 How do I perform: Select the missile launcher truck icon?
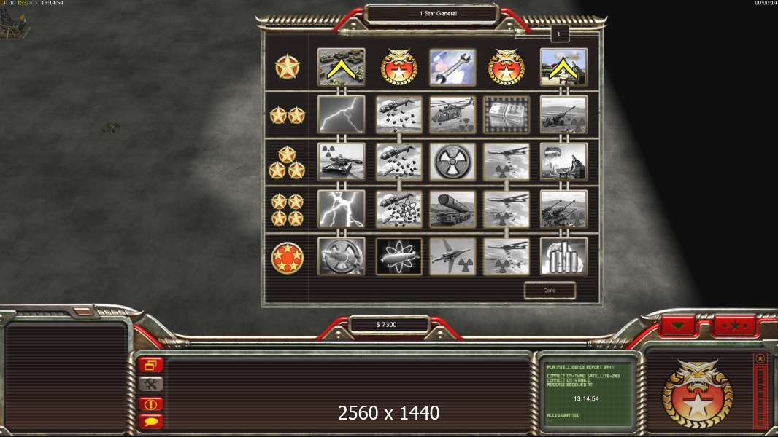click(x=452, y=209)
